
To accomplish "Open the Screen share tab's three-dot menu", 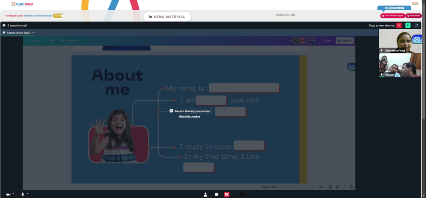I will click(33, 33).
